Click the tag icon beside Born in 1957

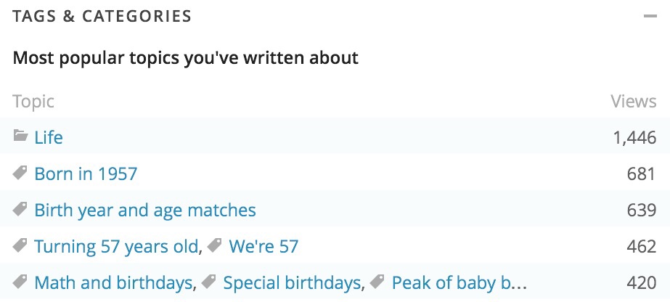[x=20, y=174]
